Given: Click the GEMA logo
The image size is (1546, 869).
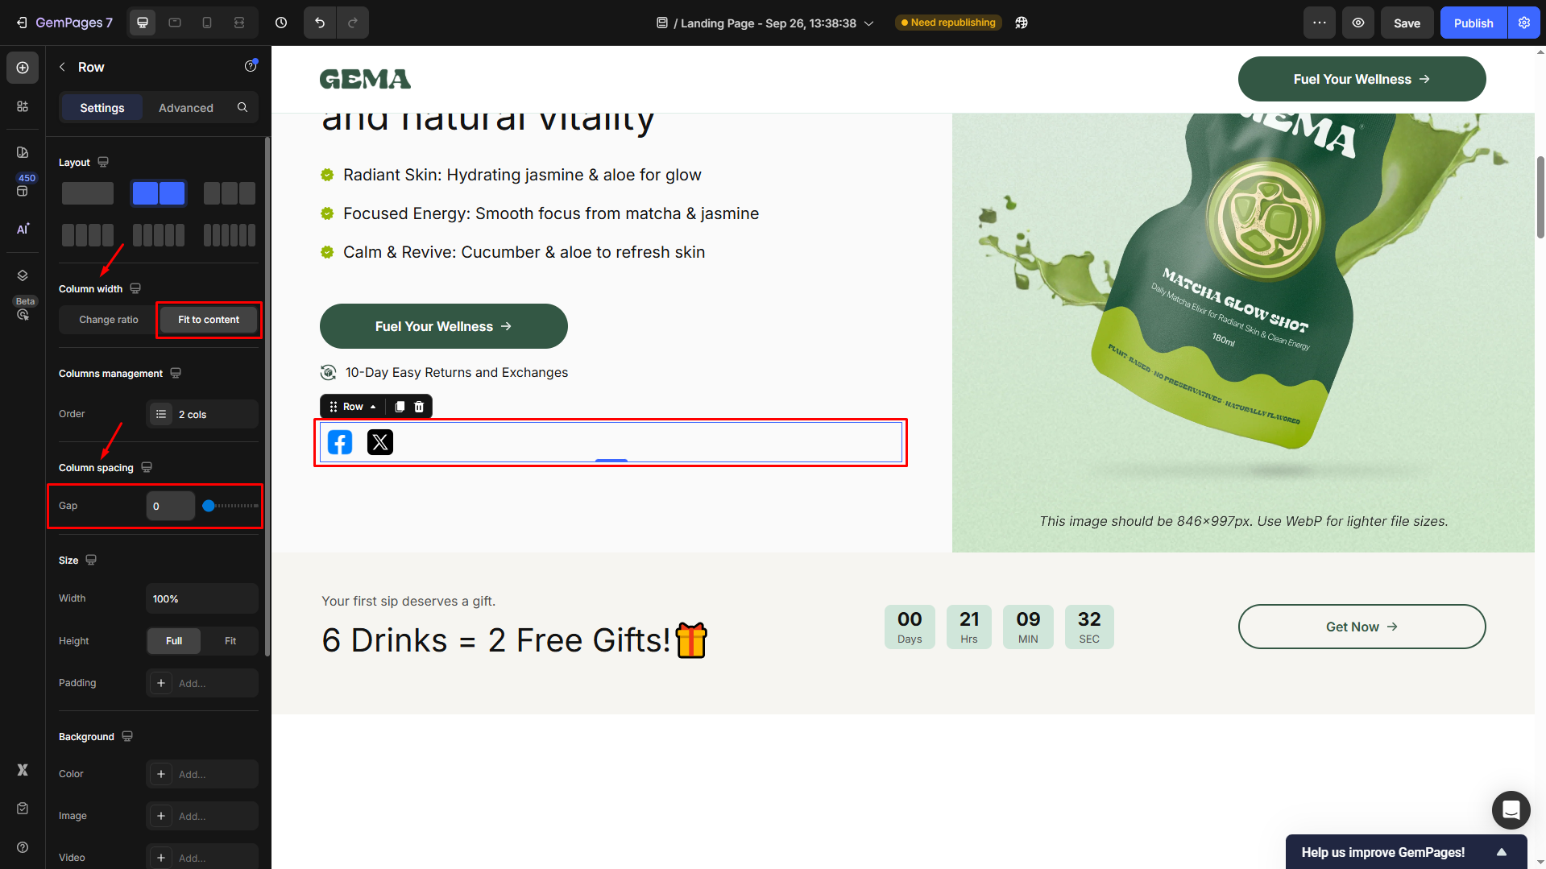Looking at the screenshot, I should tap(365, 79).
